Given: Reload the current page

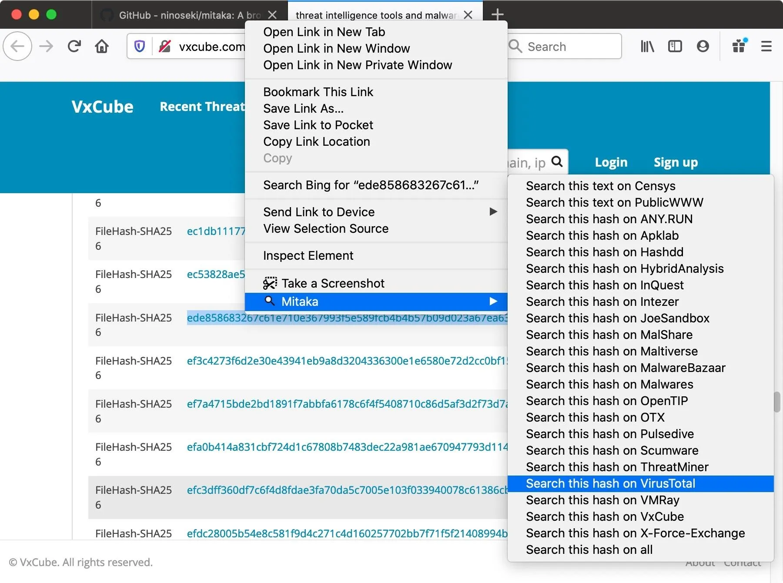Looking at the screenshot, I should pyautogui.click(x=74, y=46).
